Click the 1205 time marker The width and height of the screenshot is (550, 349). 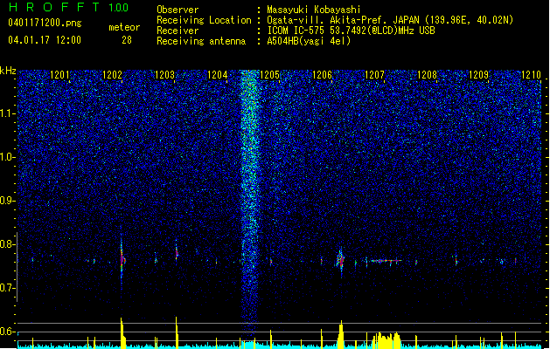[x=269, y=75]
